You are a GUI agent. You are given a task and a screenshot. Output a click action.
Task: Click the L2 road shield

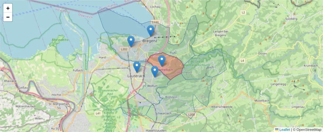(243, 13)
